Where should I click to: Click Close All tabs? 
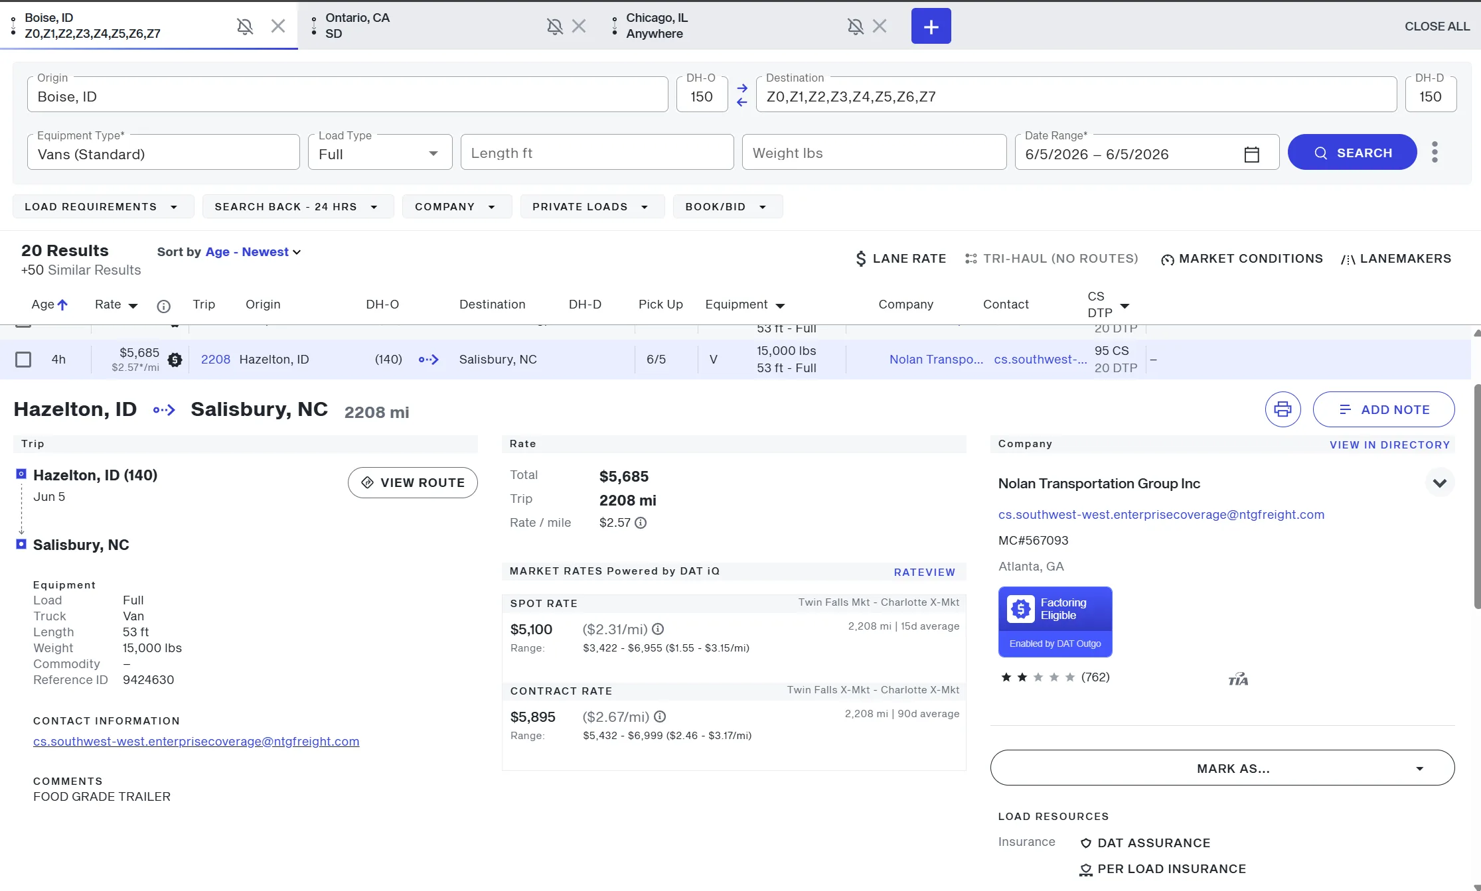coord(1437,26)
